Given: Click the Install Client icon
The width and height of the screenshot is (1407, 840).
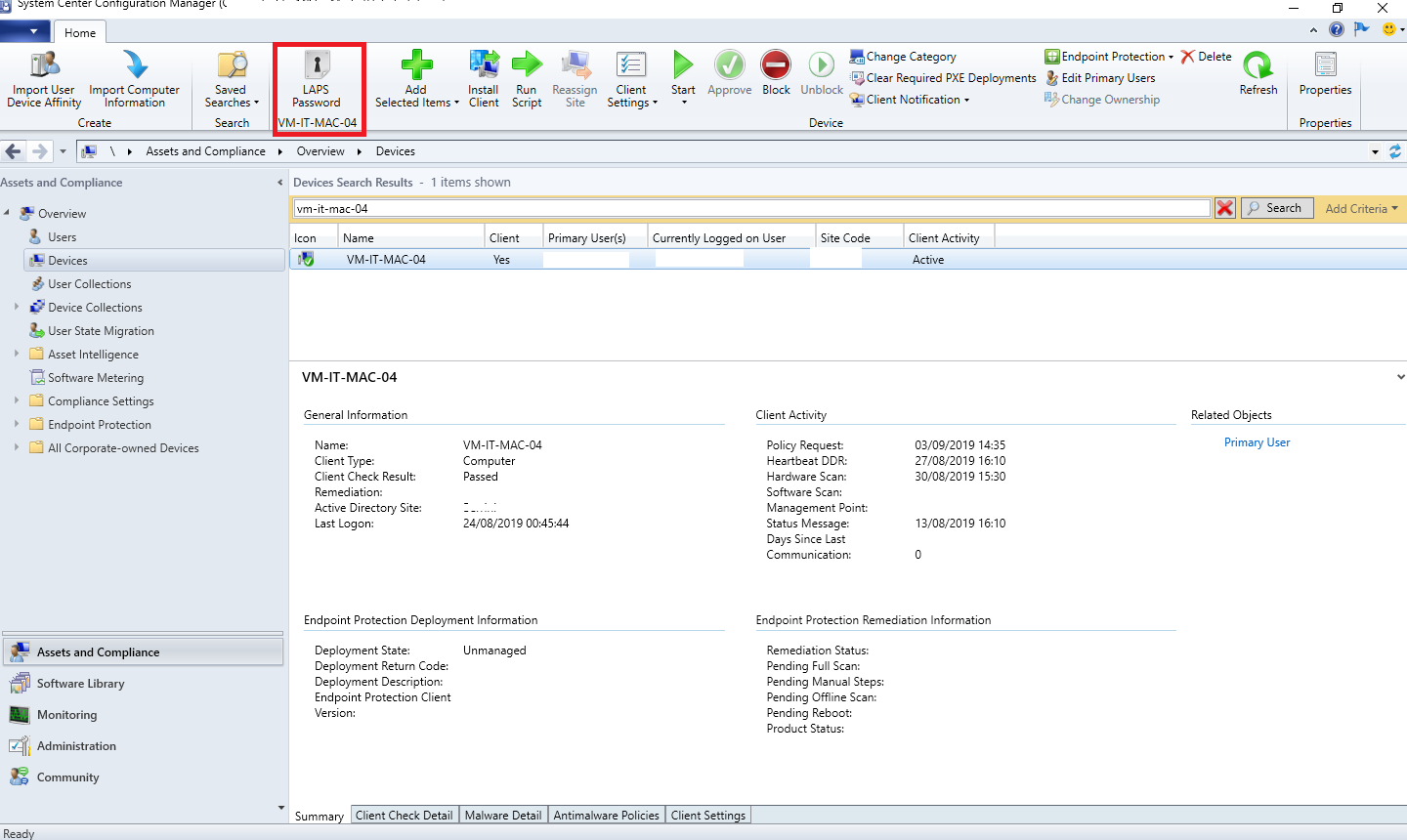Looking at the screenshot, I should [484, 66].
